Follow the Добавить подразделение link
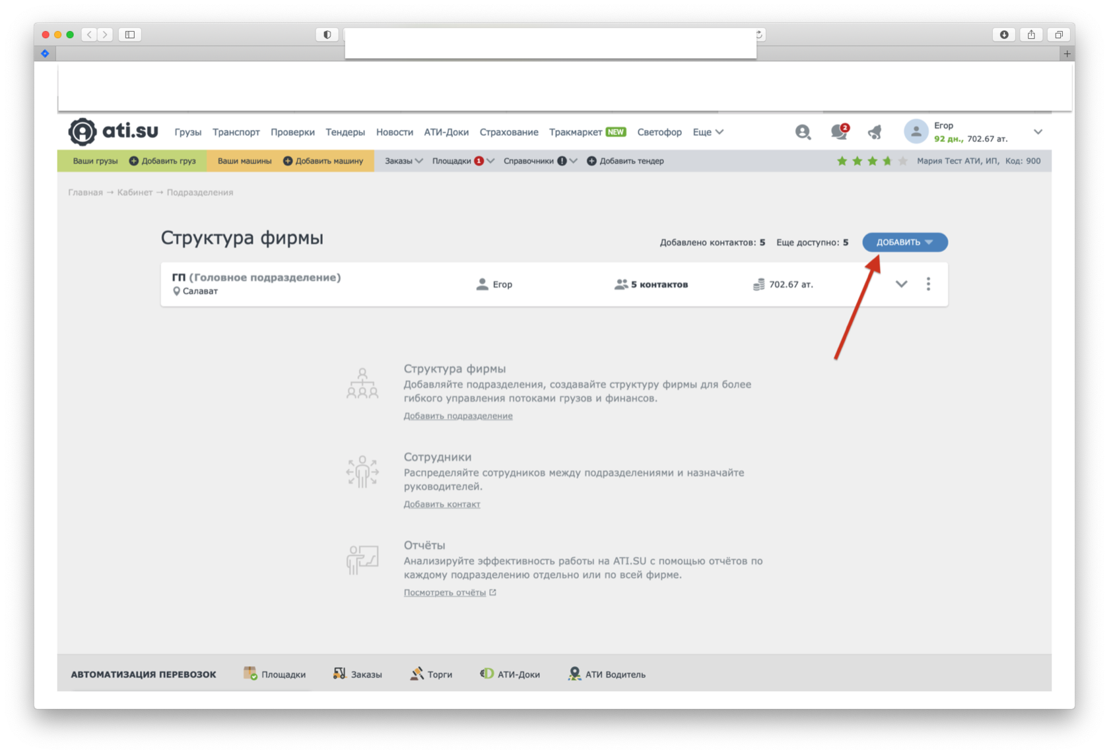The width and height of the screenshot is (1109, 754). coord(458,416)
